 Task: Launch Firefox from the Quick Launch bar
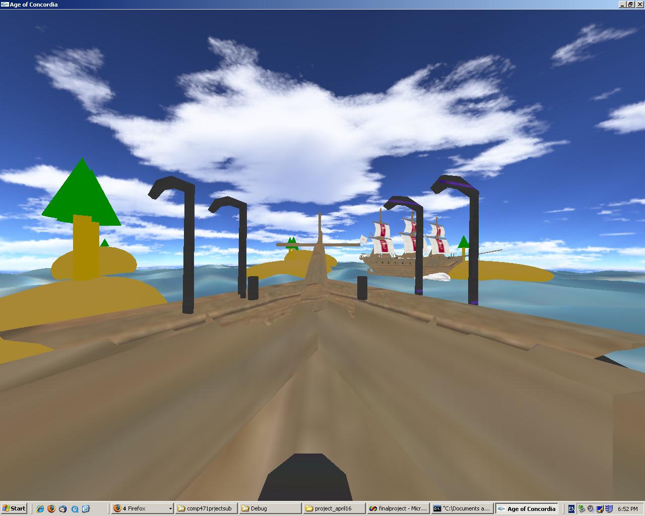(51, 508)
